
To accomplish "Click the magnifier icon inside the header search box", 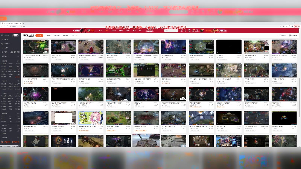I will 176,30.
